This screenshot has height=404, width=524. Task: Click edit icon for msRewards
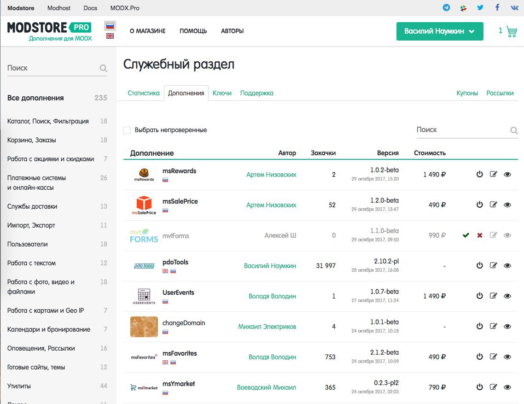pyautogui.click(x=494, y=175)
